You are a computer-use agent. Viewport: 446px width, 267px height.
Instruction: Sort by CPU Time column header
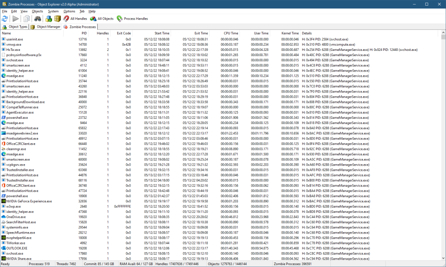pos(231,33)
